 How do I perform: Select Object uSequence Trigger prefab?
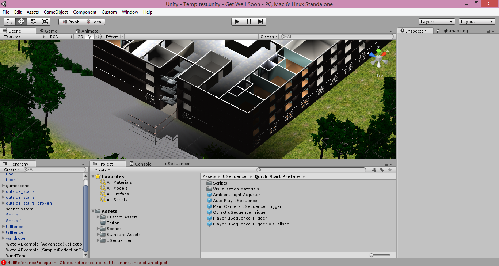240,212
